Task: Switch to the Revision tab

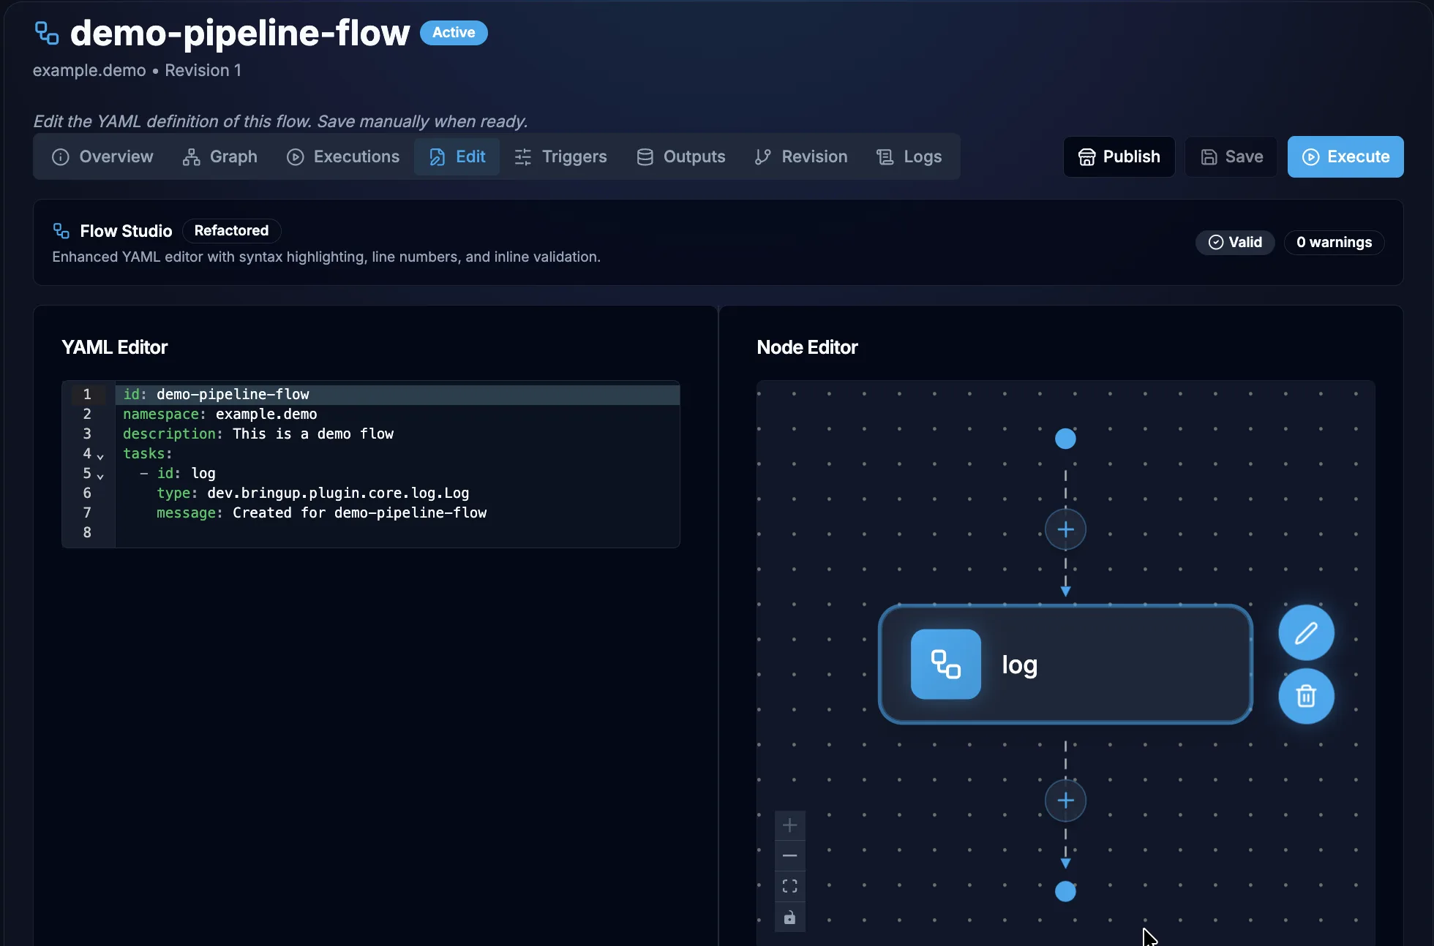Action: pos(801,156)
